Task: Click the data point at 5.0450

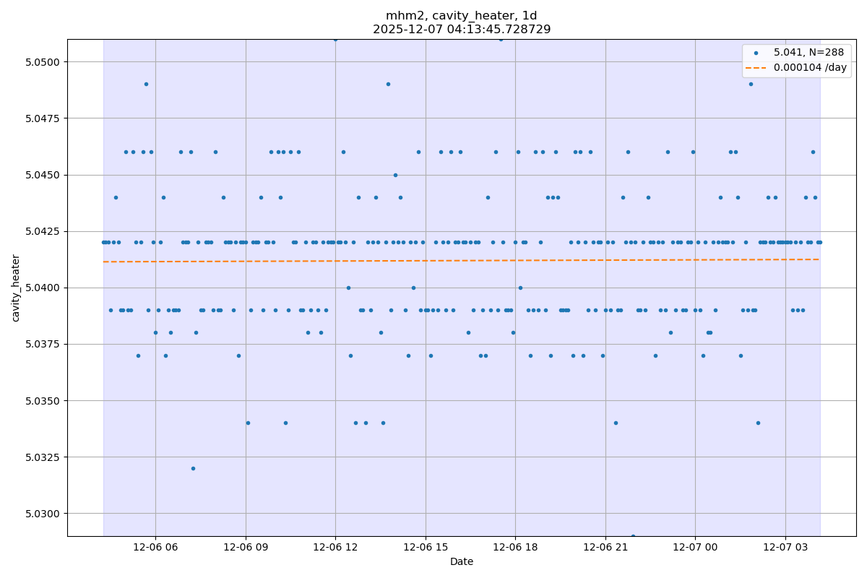Action: tap(395, 175)
